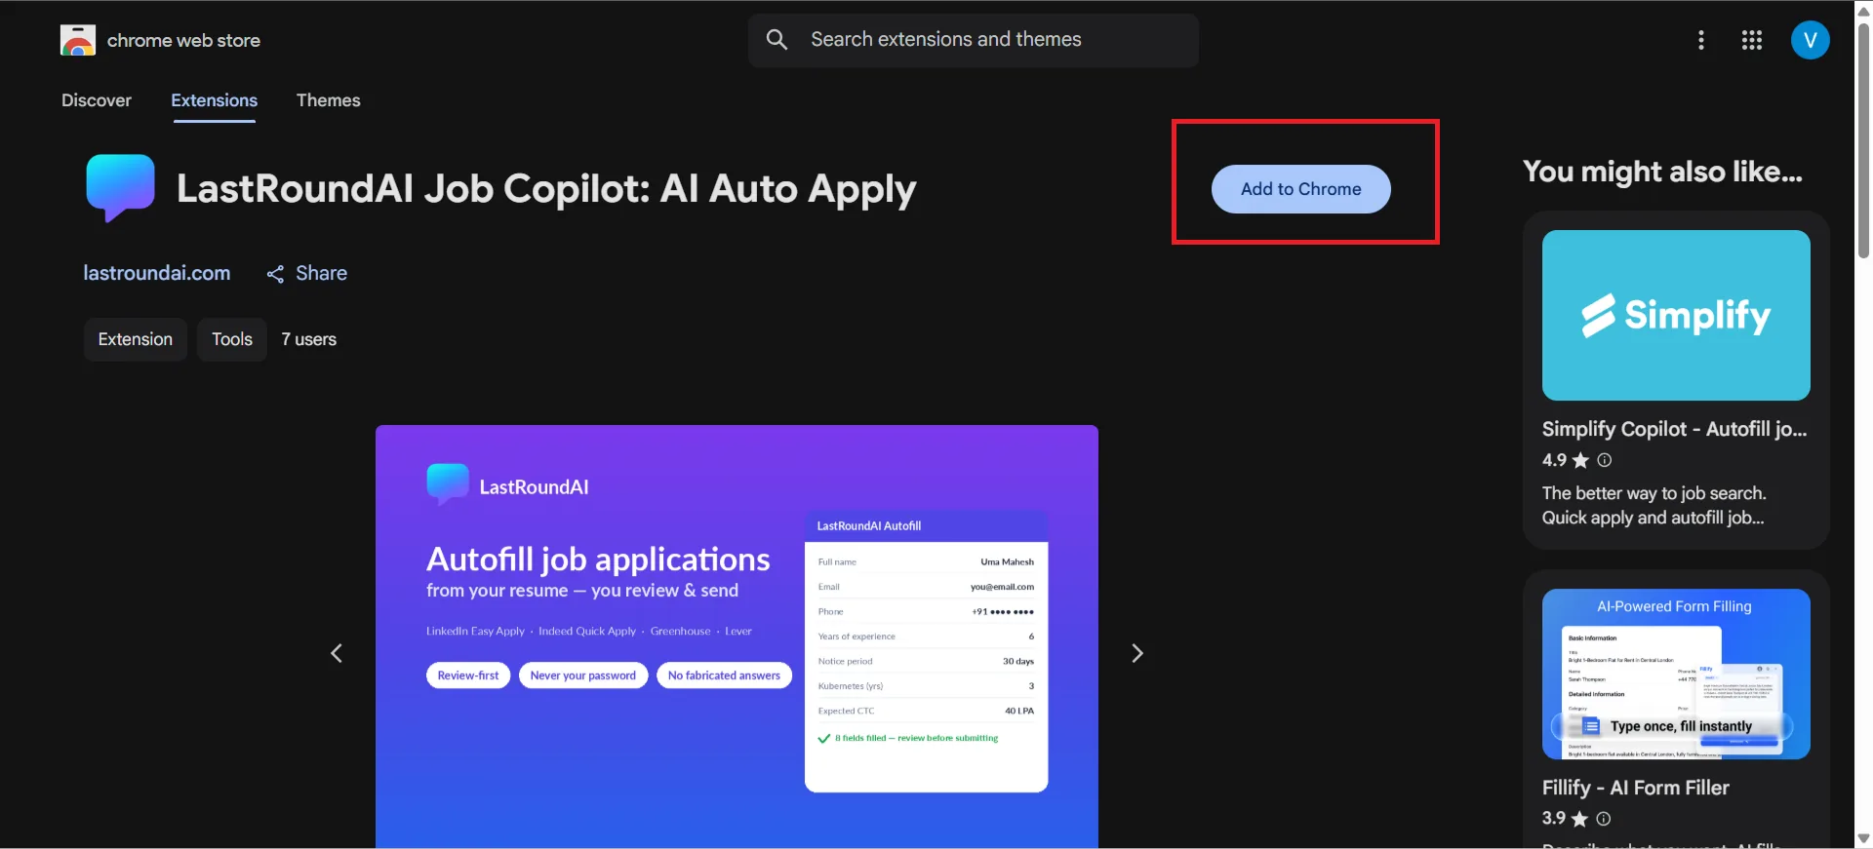Click the star icon next to 3.9

pos(1580,819)
